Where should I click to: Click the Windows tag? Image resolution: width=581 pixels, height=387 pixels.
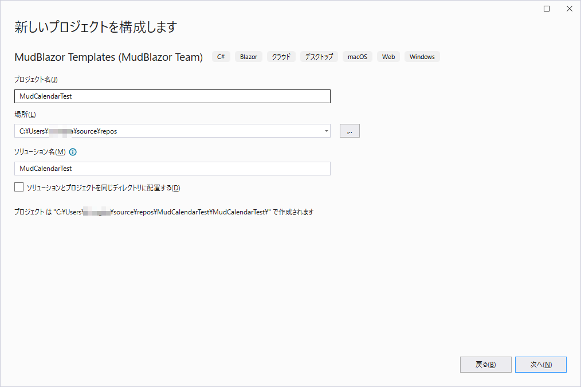[422, 57]
